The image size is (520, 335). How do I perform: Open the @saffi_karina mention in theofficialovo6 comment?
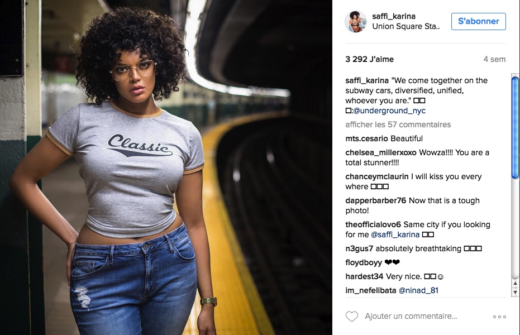[395, 234]
